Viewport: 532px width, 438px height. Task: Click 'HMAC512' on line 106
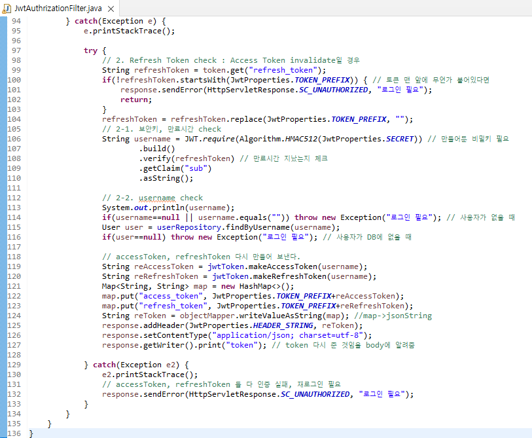(x=301, y=139)
